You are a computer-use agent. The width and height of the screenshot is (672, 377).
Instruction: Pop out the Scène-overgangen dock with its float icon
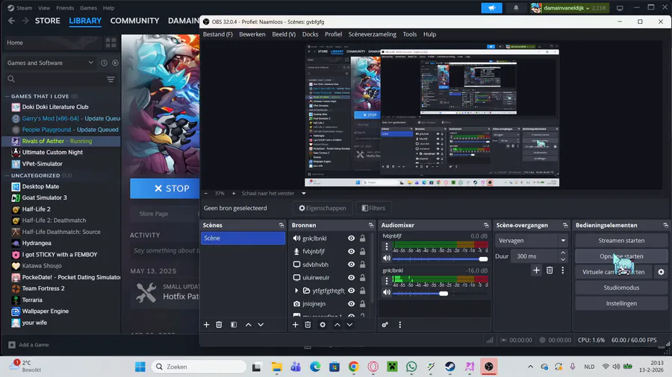(565, 225)
